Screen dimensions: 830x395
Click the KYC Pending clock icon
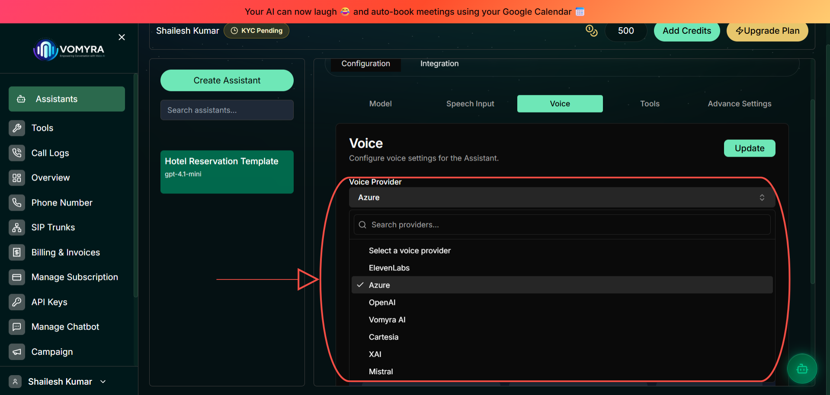pos(234,31)
